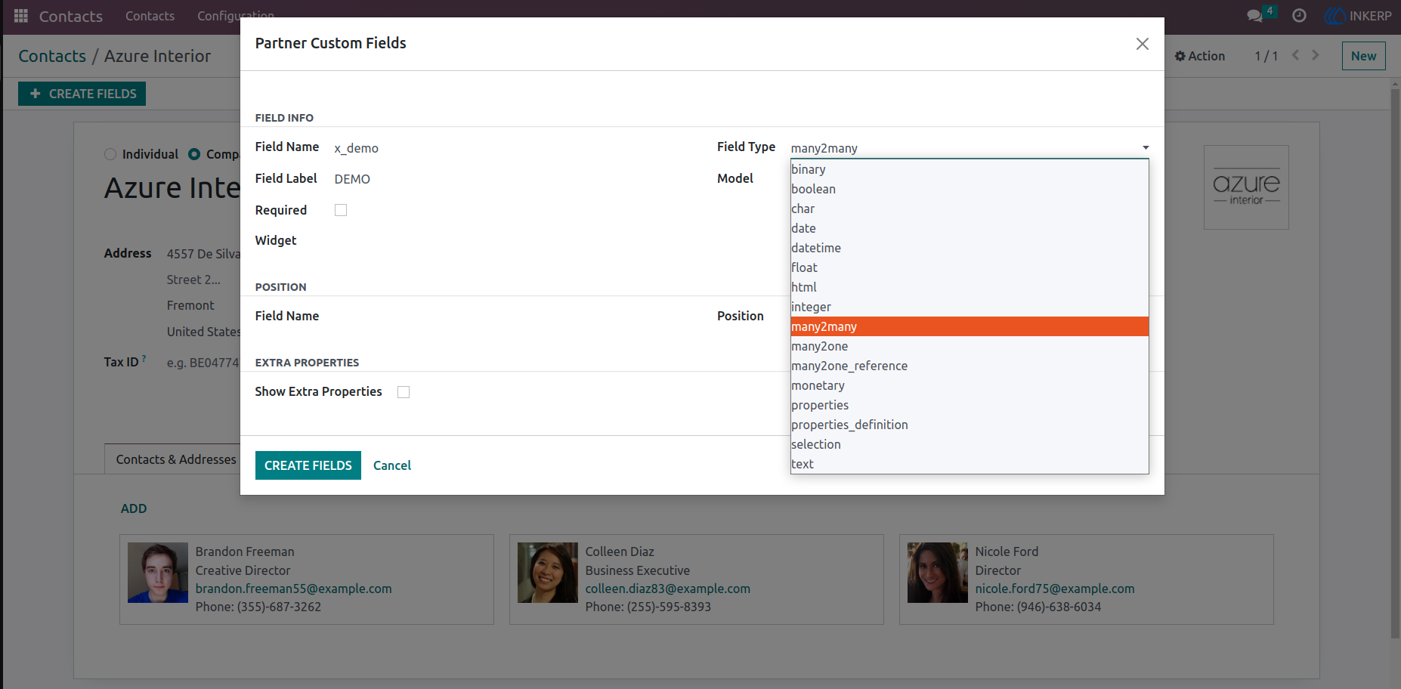Go to previous record arrow

click(x=1295, y=55)
